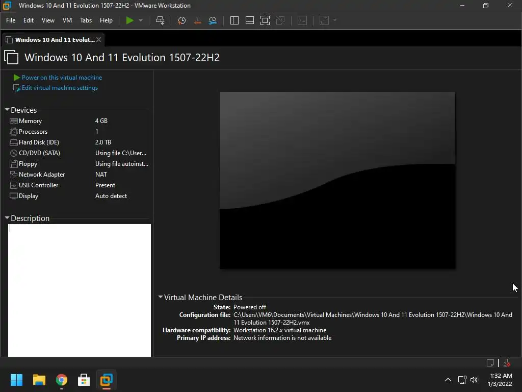The width and height of the screenshot is (522, 392).
Task: Open the File menu
Action: 11,20
